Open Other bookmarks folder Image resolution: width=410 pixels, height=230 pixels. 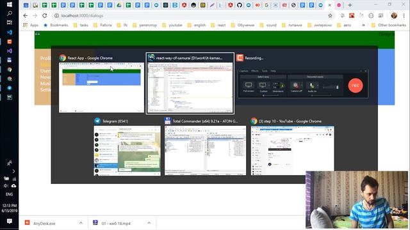point(389,25)
